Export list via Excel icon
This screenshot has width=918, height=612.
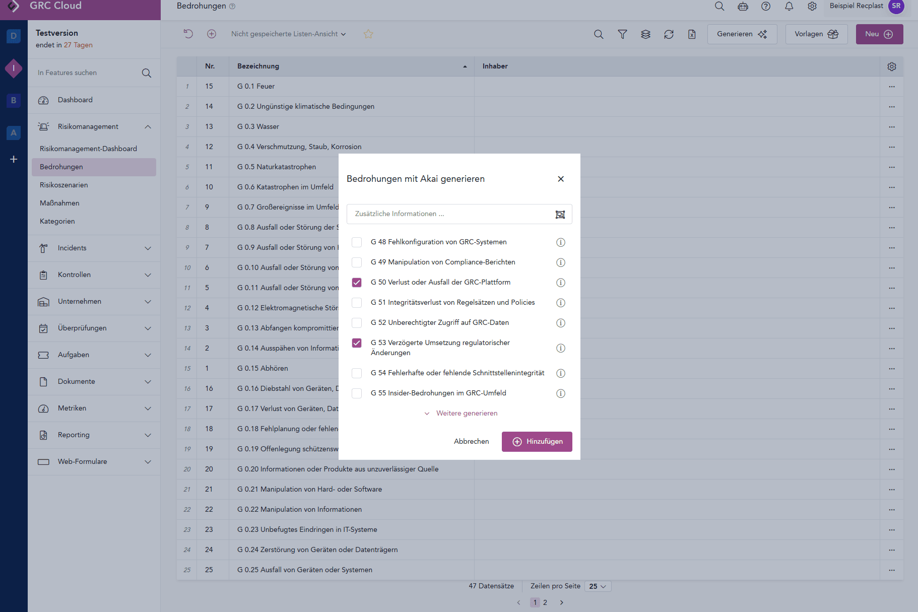click(x=692, y=34)
